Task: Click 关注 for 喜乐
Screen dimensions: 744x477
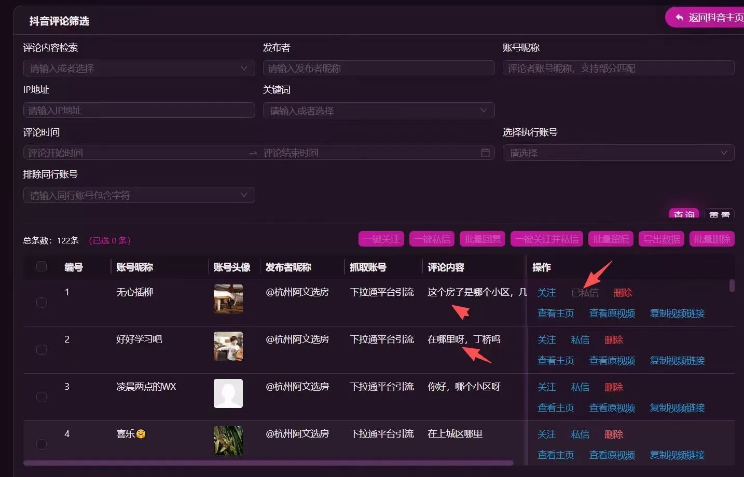Action: pyautogui.click(x=547, y=434)
